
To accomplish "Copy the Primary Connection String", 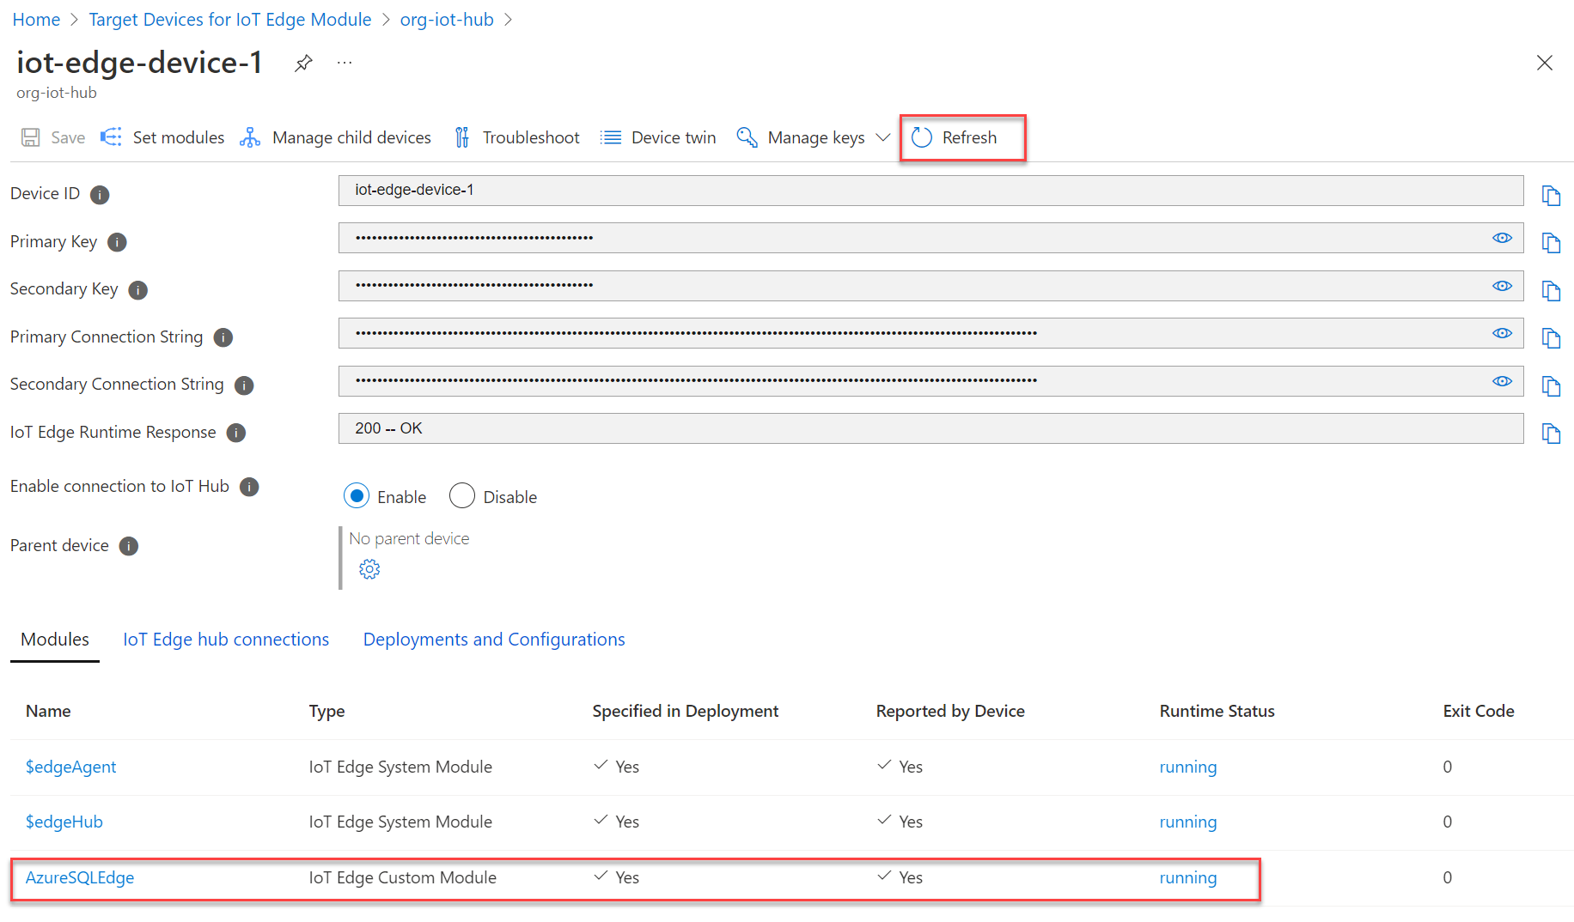I will [1551, 338].
